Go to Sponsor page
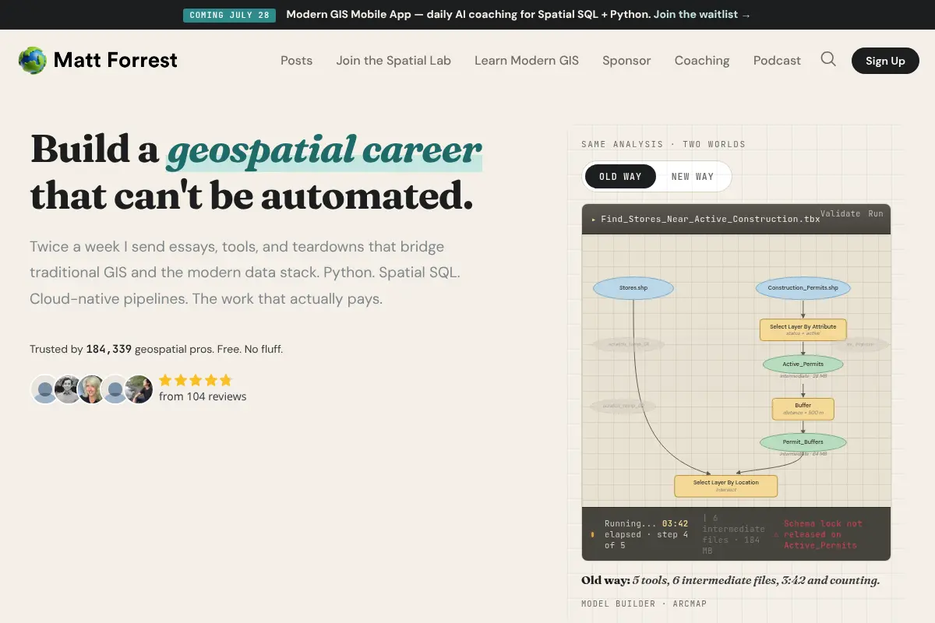 click(626, 60)
